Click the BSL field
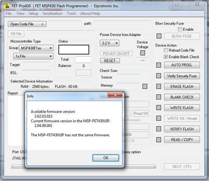The width and height of the screenshot is (209, 181). coord(36,73)
